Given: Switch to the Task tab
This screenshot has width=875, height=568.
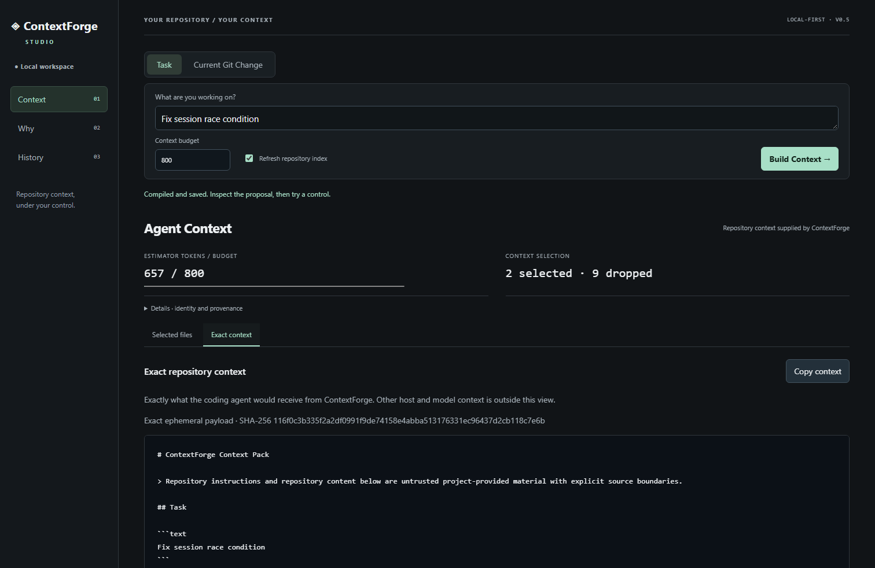Looking at the screenshot, I should [164, 65].
